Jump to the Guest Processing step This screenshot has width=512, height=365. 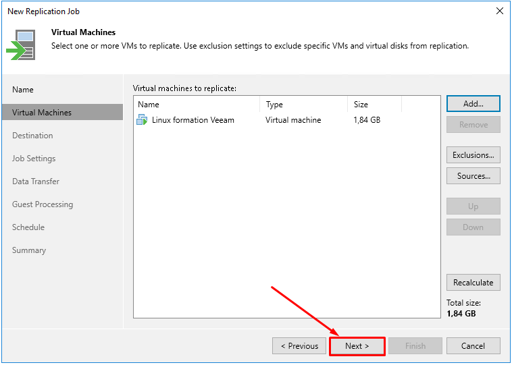[x=43, y=204]
